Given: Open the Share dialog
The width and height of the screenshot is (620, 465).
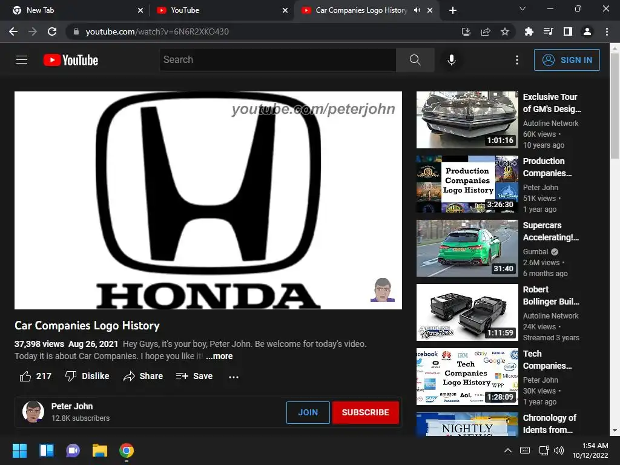Looking at the screenshot, I should [143, 376].
